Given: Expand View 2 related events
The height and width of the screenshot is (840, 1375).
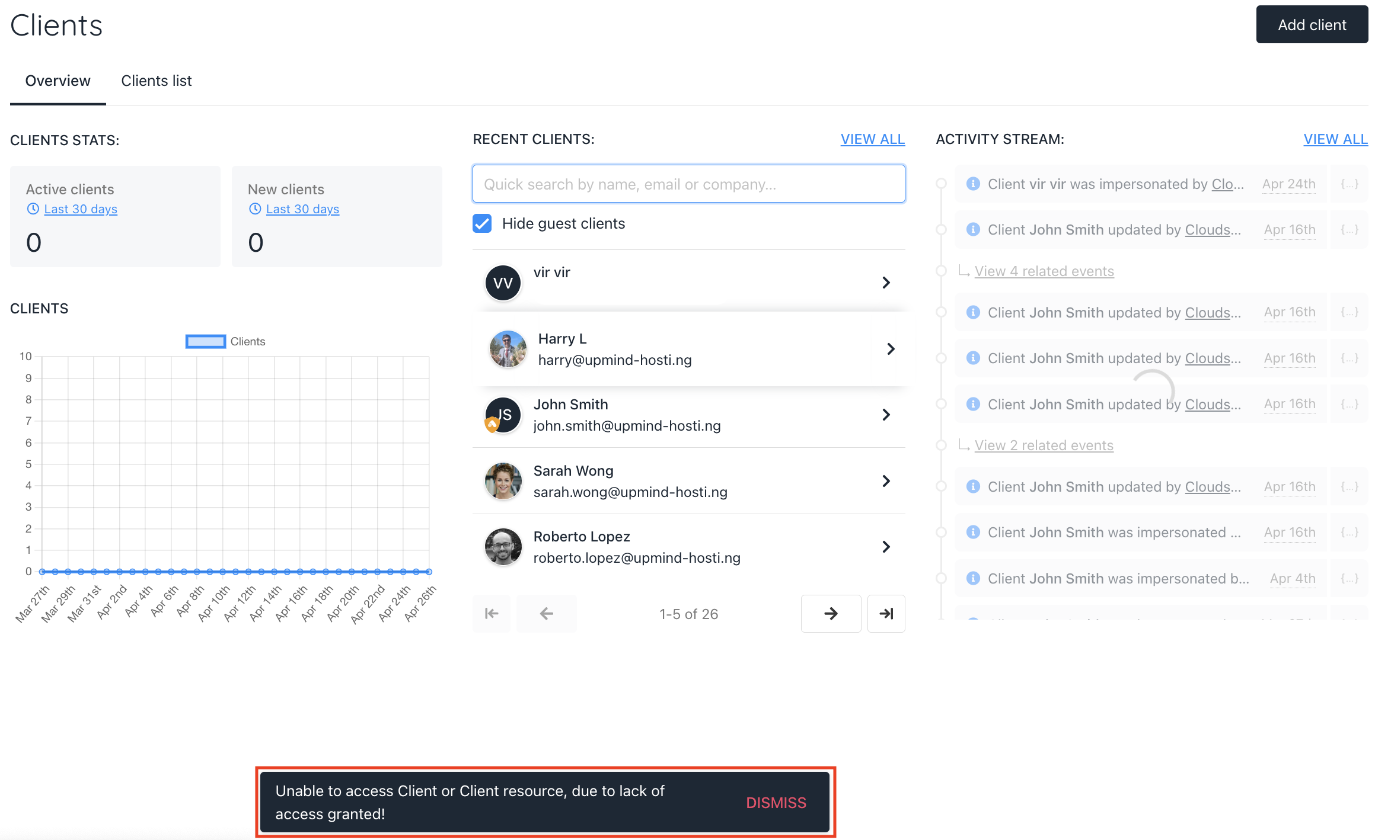Looking at the screenshot, I should [x=1044, y=445].
